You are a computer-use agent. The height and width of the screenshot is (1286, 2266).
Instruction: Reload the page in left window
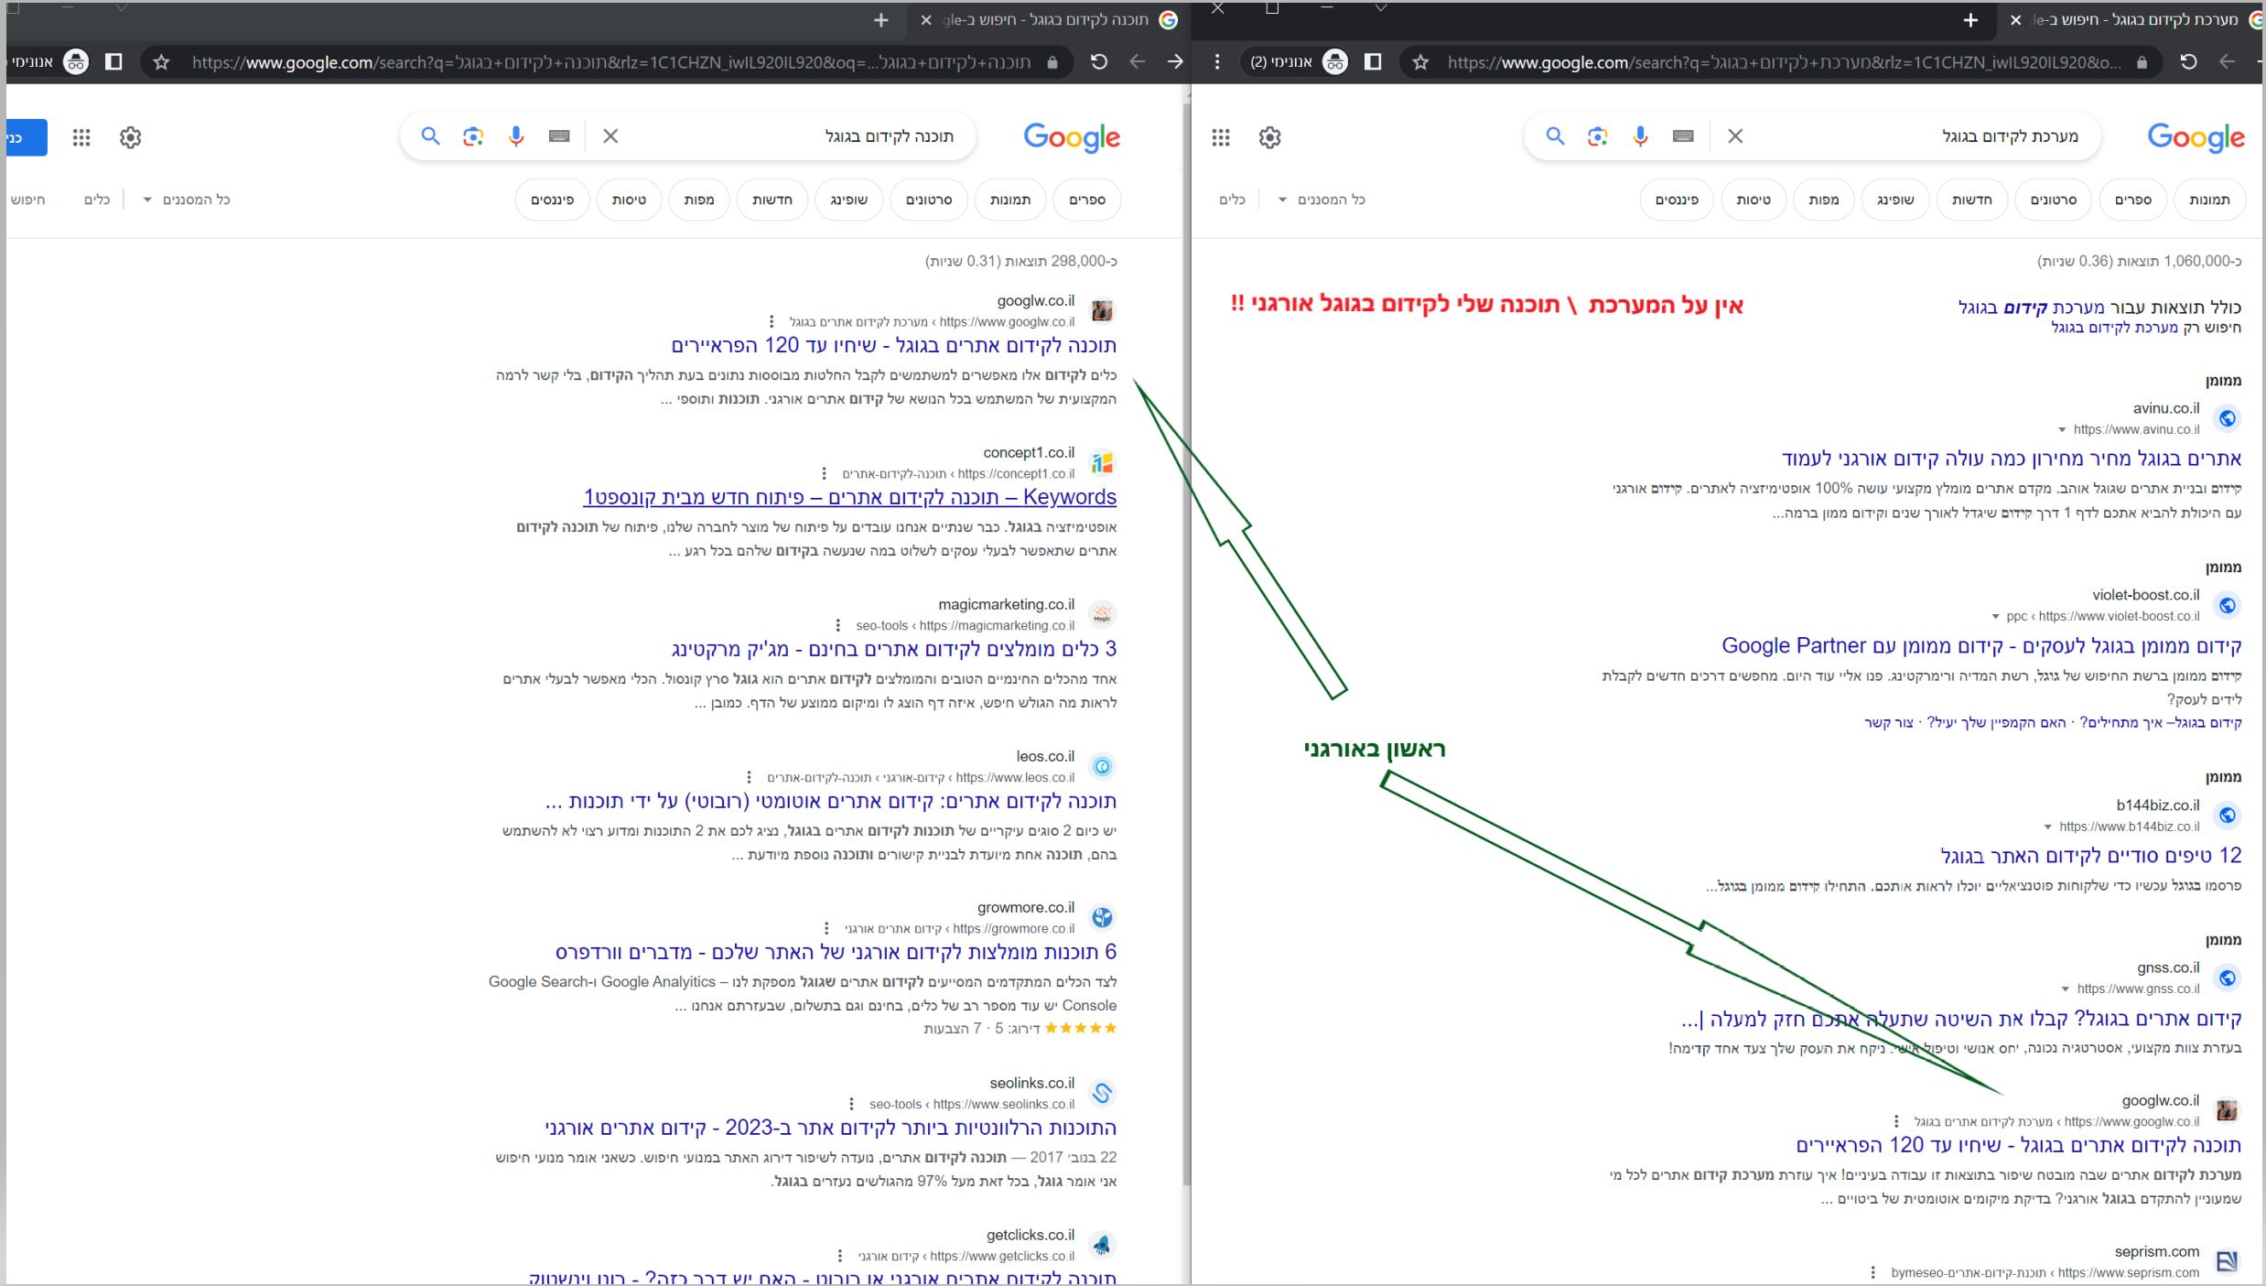pyautogui.click(x=1099, y=62)
